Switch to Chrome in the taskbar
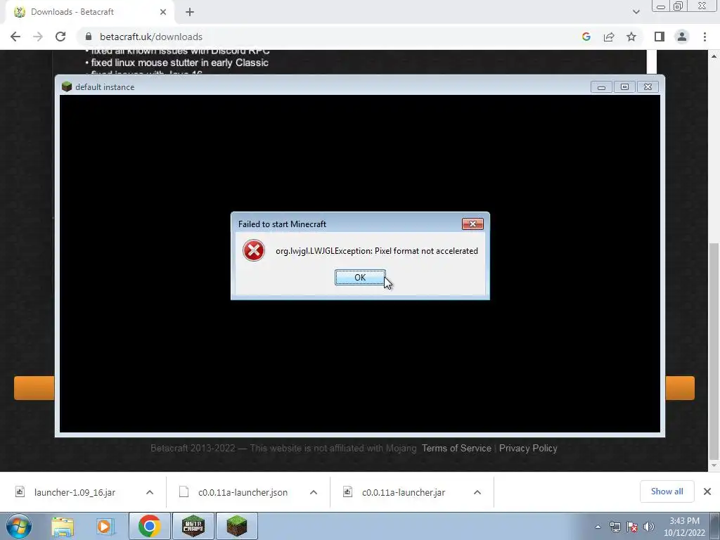This screenshot has width=720, height=540. (x=149, y=526)
